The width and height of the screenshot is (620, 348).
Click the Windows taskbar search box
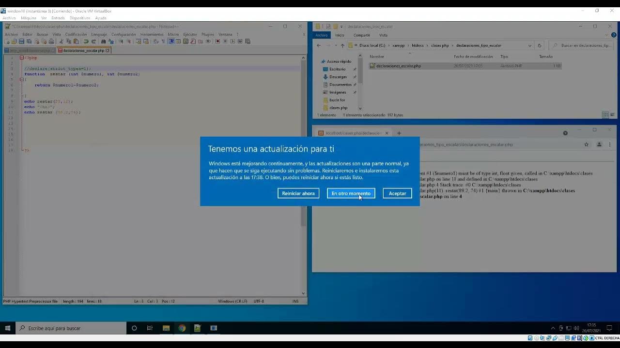[71, 328]
